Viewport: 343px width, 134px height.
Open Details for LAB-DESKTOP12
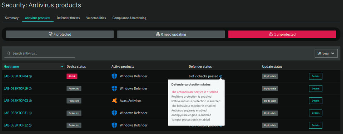click(315, 125)
